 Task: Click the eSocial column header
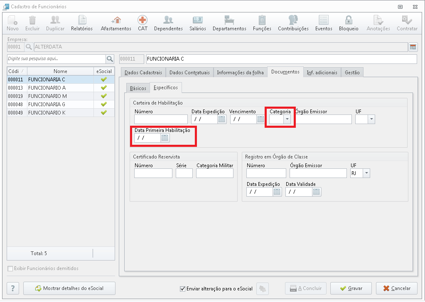pyautogui.click(x=104, y=71)
